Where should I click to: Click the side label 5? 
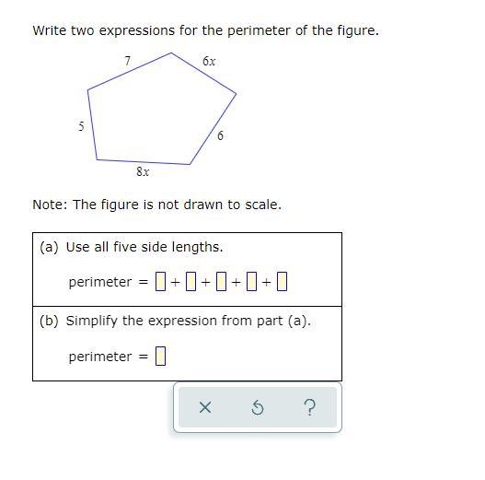click(81, 126)
